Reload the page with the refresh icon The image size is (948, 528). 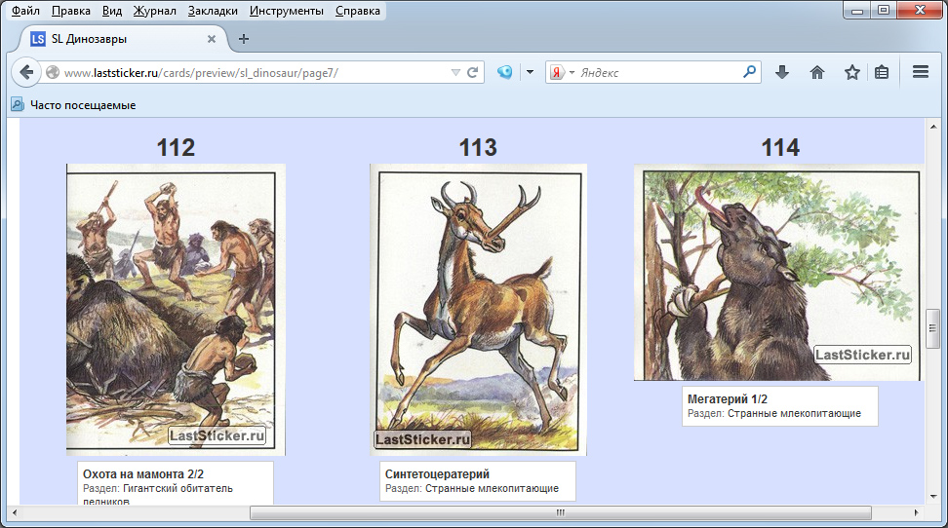(473, 72)
